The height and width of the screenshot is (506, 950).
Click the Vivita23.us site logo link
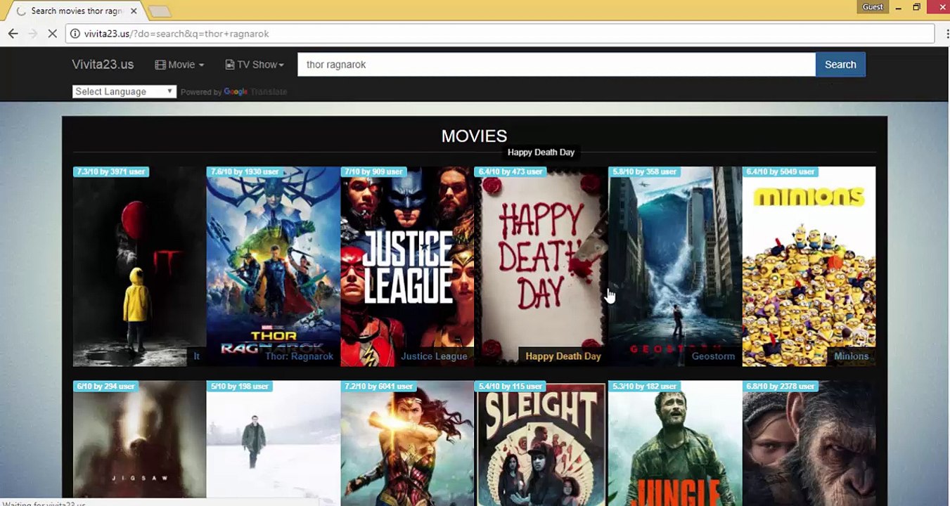point(103,65)
